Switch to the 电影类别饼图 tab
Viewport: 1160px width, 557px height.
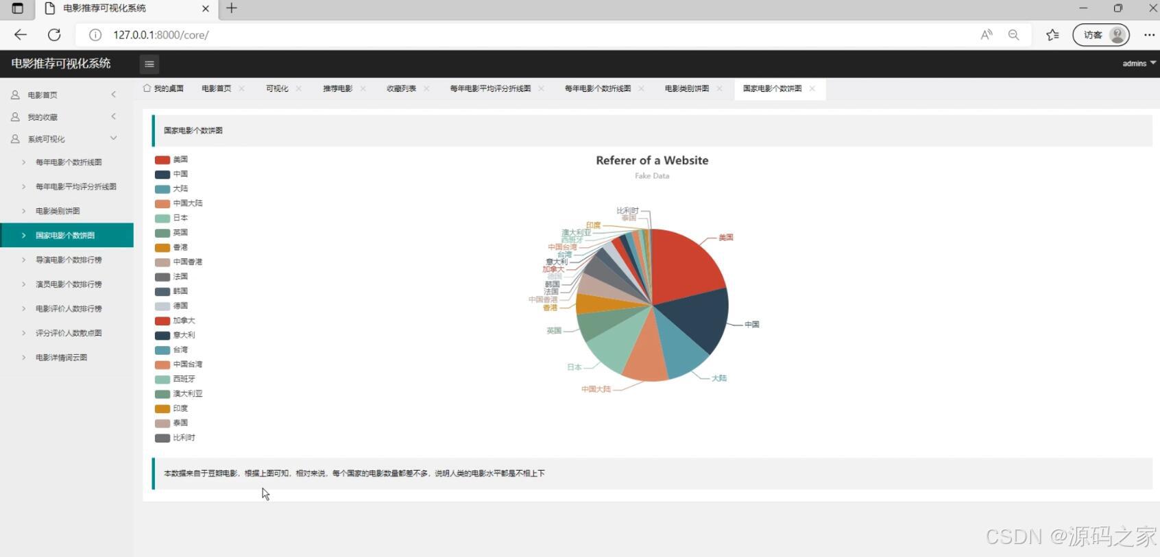[686, 88]
